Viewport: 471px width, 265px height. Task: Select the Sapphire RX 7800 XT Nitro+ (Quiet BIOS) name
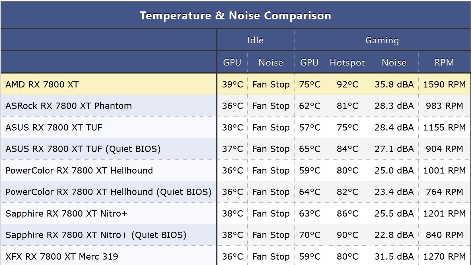pos(96,235)
